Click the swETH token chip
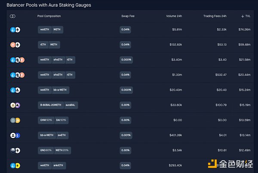 pyautogui.click(x=61, y=135)
